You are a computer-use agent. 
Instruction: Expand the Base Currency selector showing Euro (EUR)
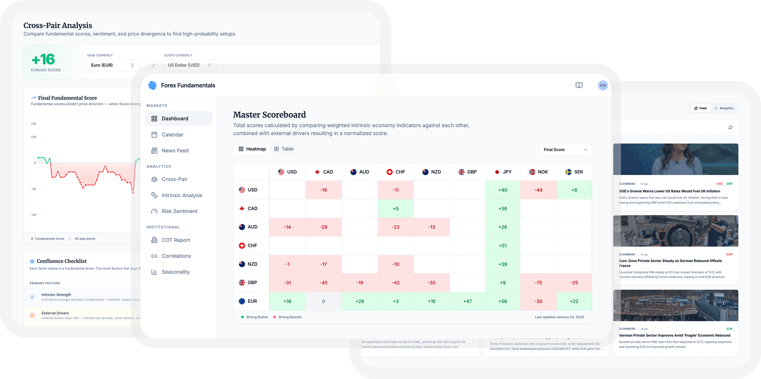113,65
